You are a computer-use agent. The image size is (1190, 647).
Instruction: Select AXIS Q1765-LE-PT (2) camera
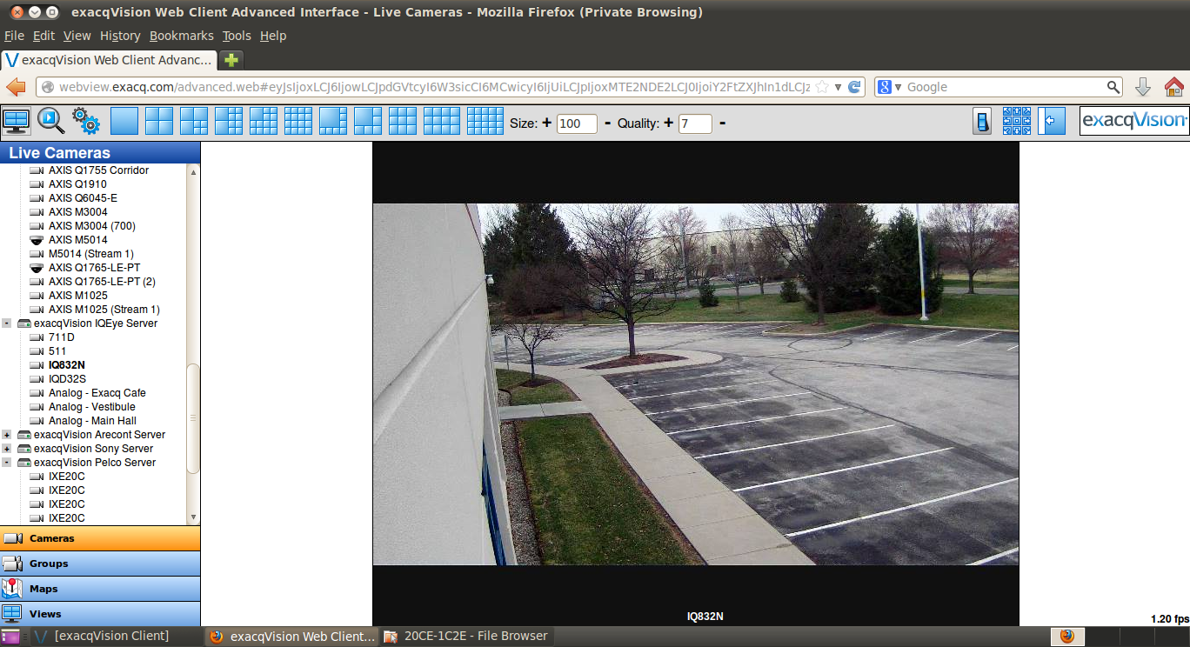point(102,282)
